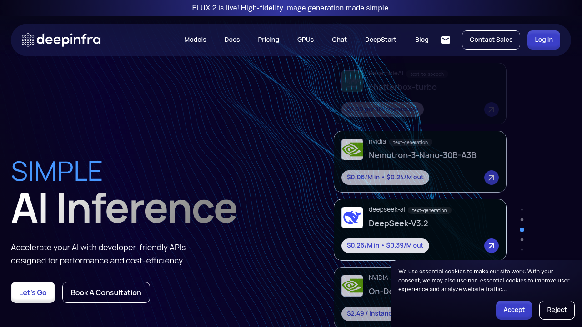Image resolution: width=582 pixels, height=327 pixels.
Task: Click the Log In button
Action: point(543,40)
